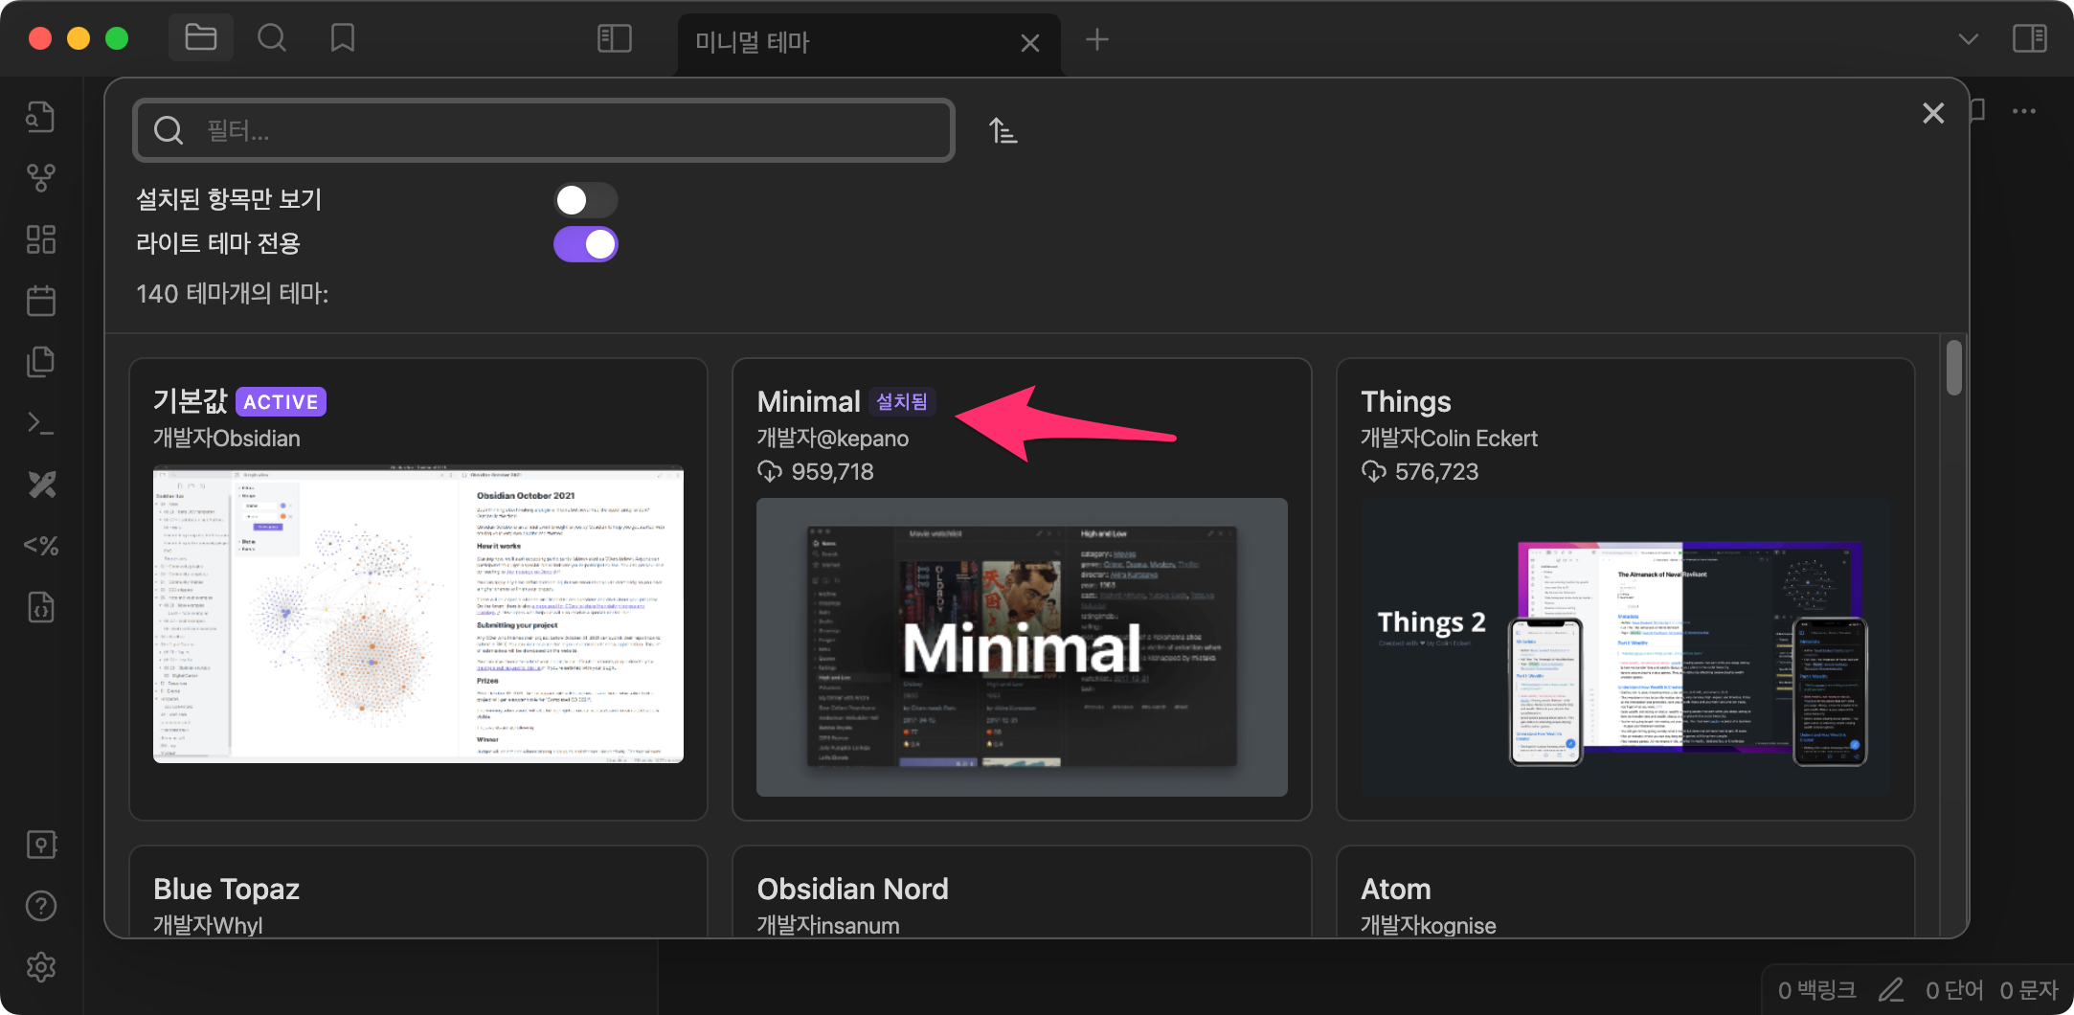Close the 미니멀 테마 tab

point(1030,43)
